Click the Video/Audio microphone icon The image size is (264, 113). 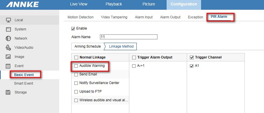(x=8, y=48)
